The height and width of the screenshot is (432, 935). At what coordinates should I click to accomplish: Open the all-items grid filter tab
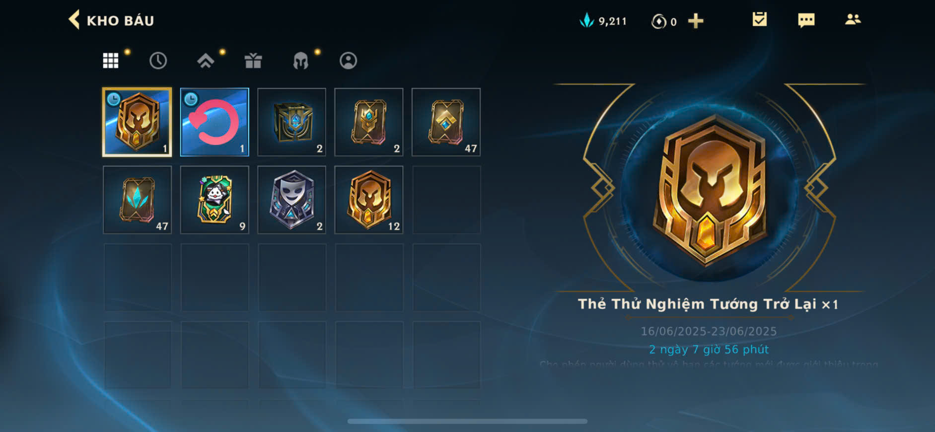(111, 61)
